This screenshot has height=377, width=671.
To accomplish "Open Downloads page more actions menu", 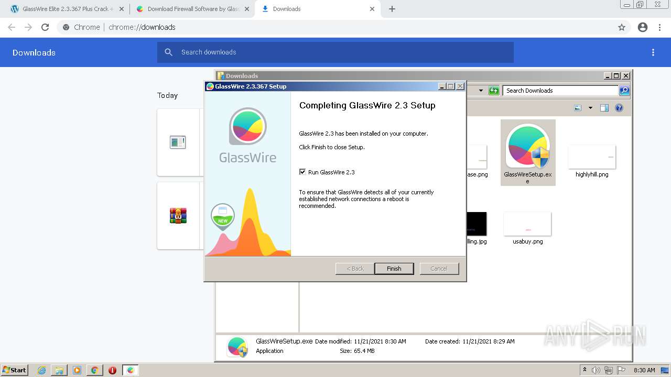I will [653, 52].
